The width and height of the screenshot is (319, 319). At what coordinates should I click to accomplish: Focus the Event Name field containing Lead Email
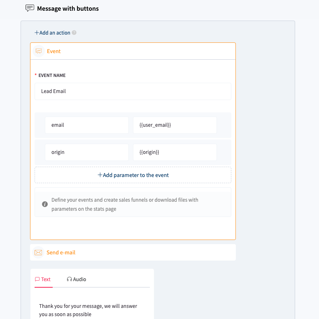pos(133,91)
